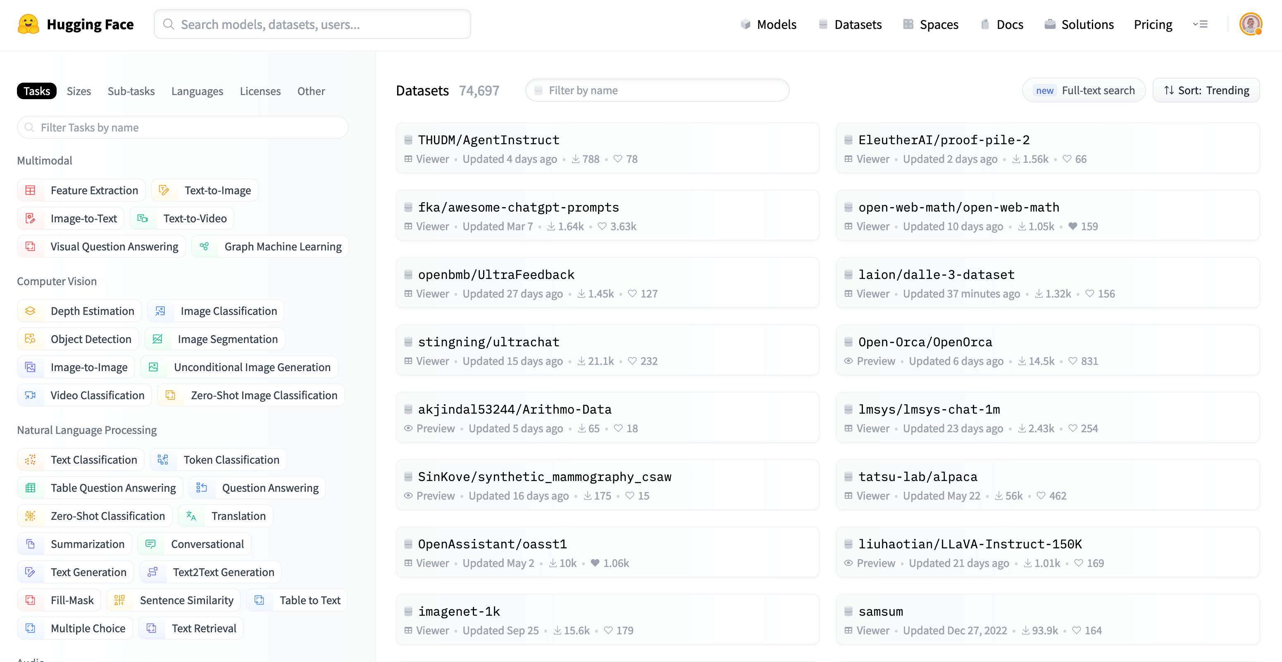
Task: Click the Feature Extraction task icon
Action: pos(30,190)
